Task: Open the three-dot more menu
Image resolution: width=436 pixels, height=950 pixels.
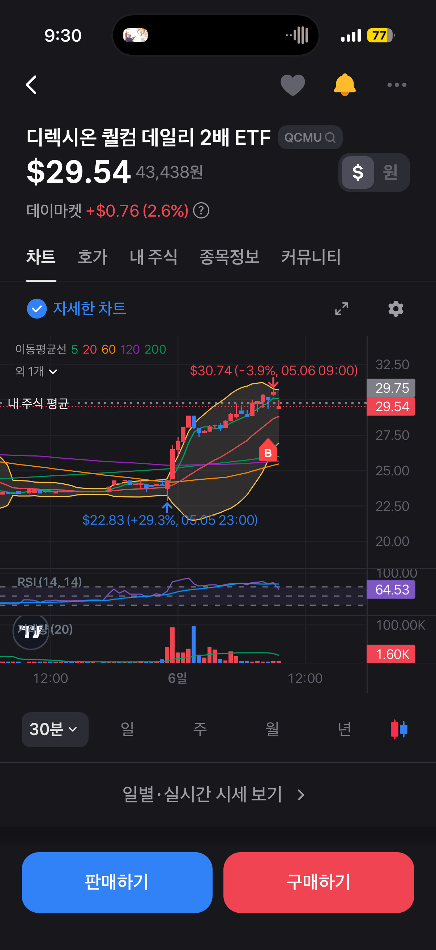Action: click(x=397, y=85)
